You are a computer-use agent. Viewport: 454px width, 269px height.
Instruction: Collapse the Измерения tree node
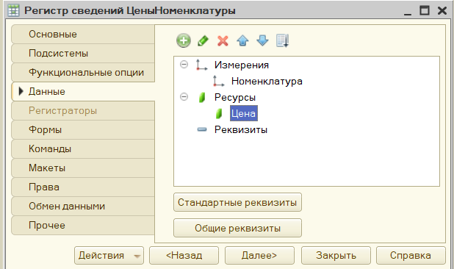click(184, 64)
